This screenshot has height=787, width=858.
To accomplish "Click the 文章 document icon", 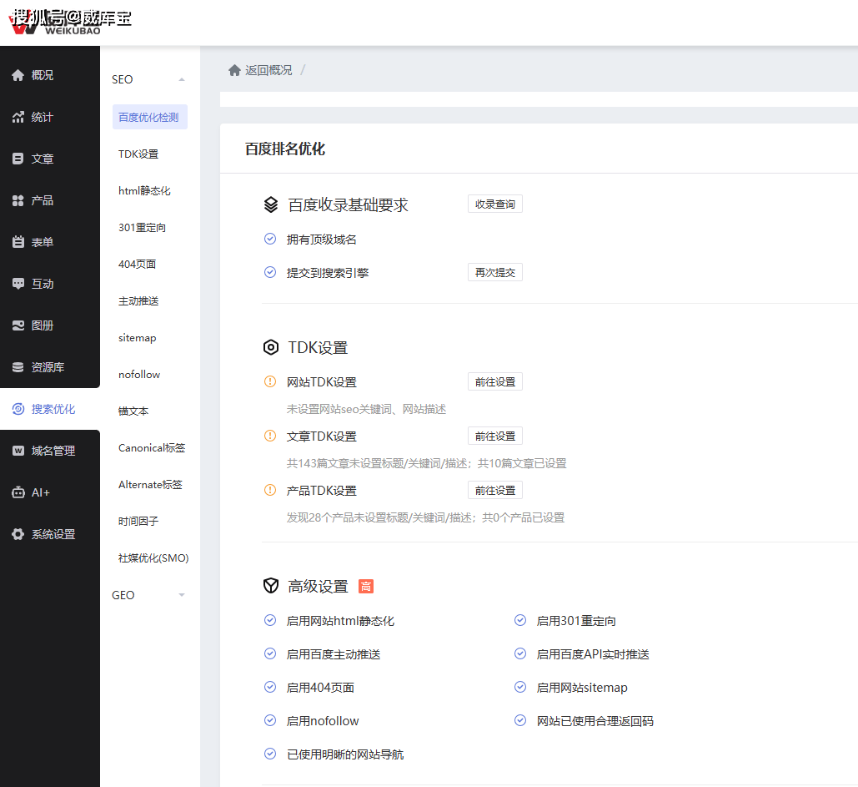I will (18, 159).
